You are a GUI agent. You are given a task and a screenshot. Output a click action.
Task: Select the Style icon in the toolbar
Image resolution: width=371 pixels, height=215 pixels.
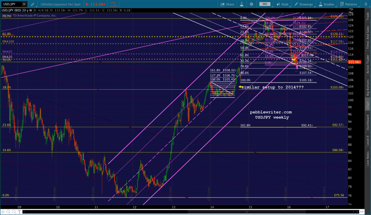pyautogui.click(x=278, y=4)
